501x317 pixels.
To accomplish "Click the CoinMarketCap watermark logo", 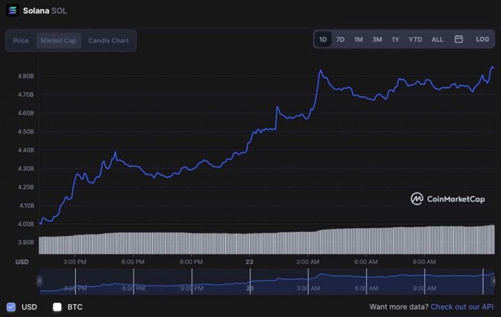I will pos(448,199).
